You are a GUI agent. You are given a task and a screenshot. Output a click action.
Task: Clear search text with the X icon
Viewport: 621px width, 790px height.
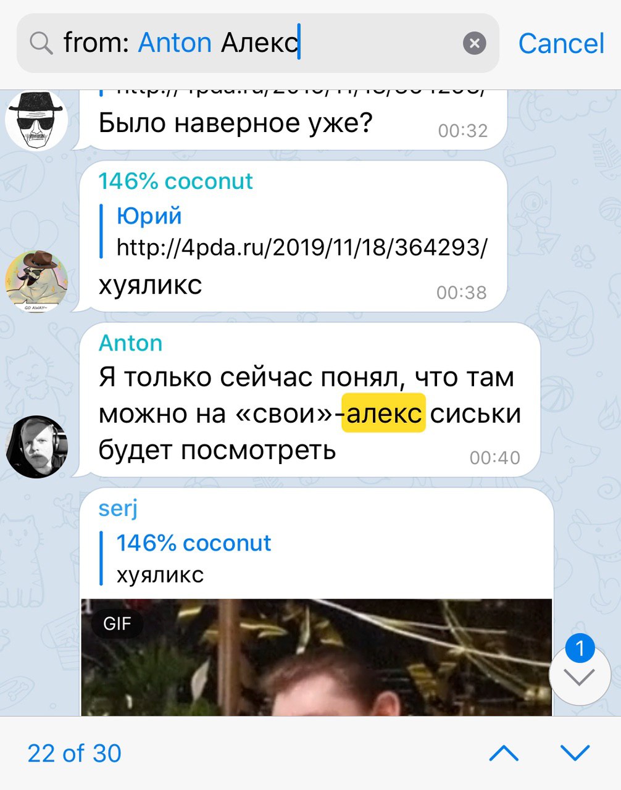(x=474, y=43)
